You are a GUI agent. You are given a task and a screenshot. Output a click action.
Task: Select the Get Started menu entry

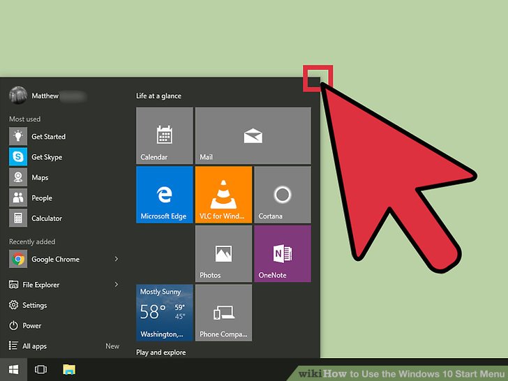[x=49, y=136]
